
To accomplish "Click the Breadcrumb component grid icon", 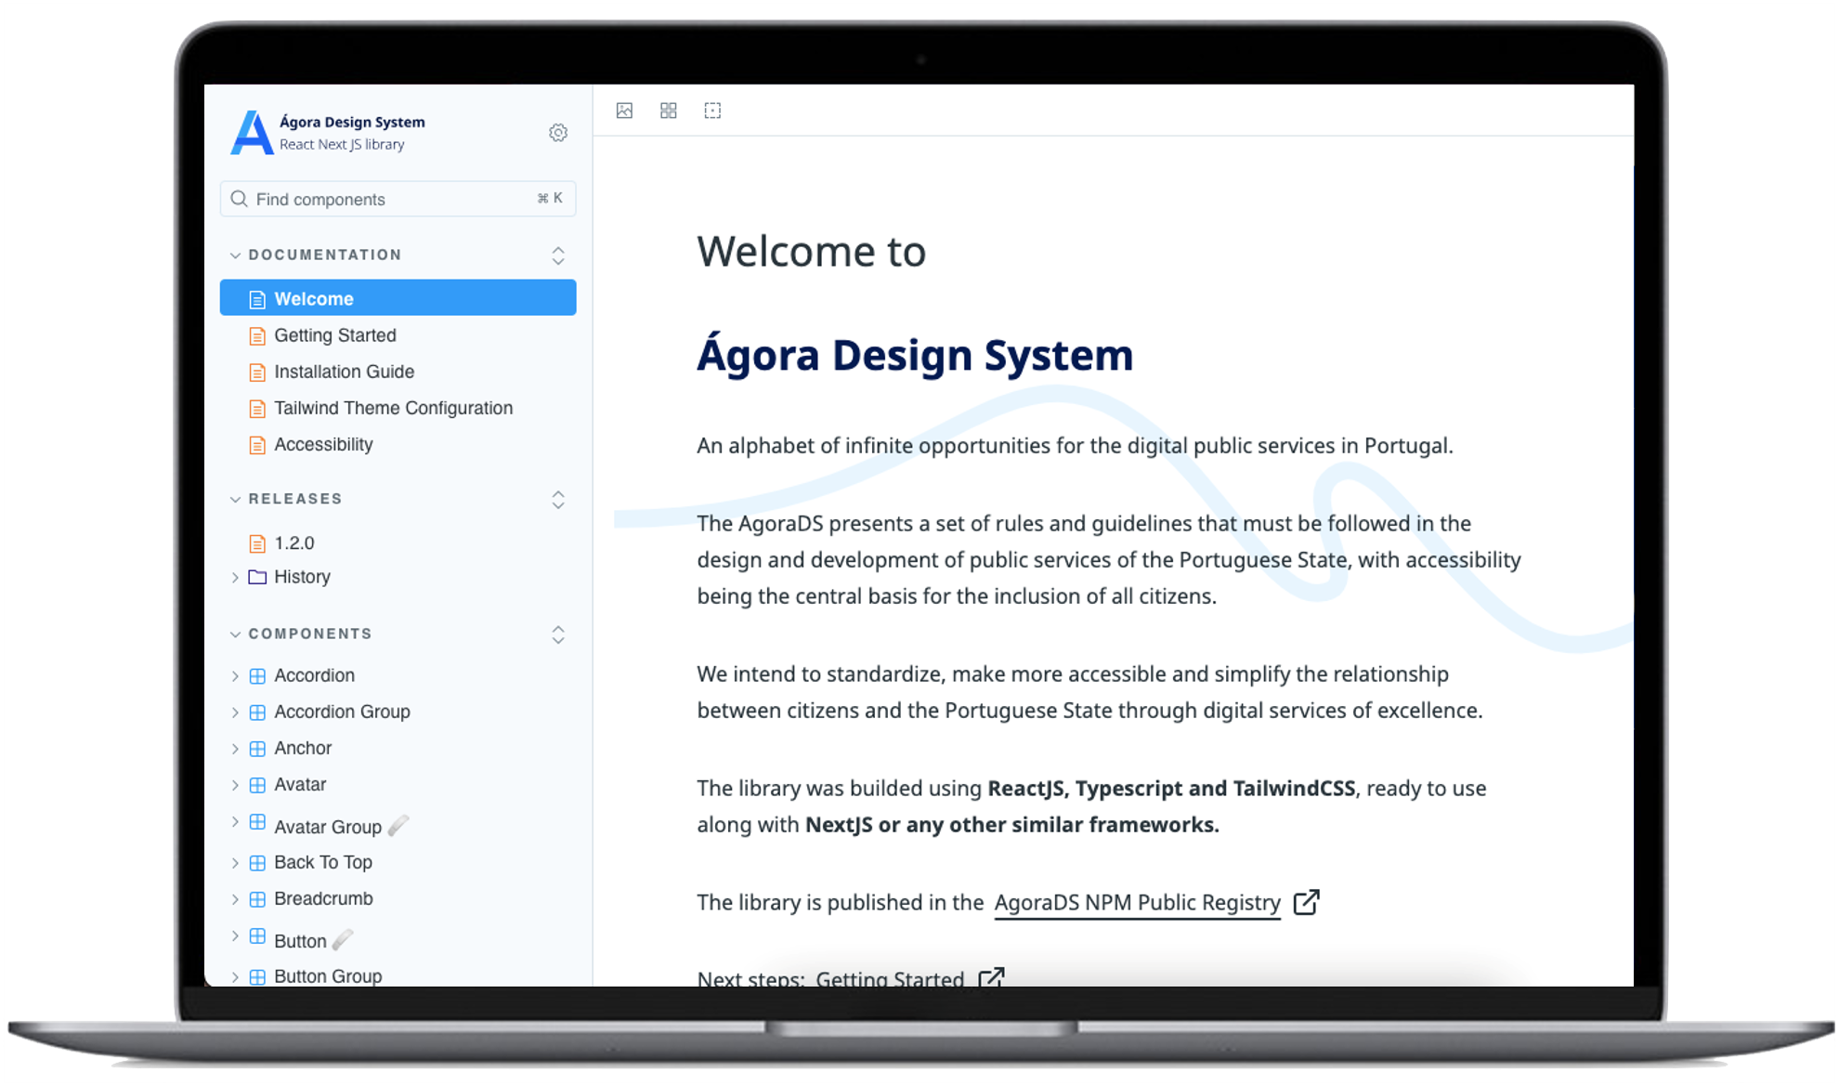I will pos(257,898).
